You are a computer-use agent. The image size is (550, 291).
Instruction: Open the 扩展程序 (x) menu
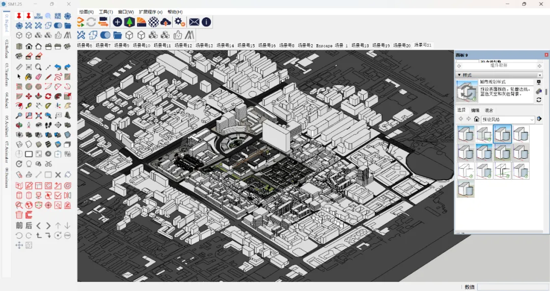[150, 12]
